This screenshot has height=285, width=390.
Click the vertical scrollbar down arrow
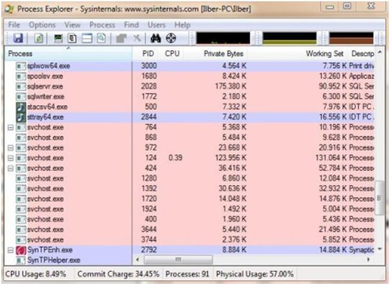(x=380, y=249)
